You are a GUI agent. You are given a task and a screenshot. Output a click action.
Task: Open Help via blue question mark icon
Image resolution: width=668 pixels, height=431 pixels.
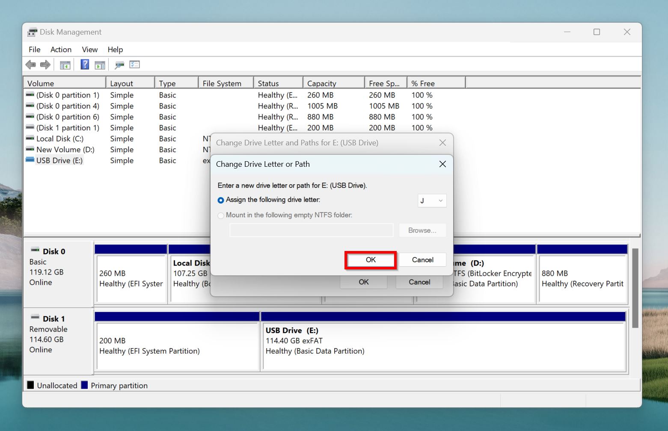point(85,65)
